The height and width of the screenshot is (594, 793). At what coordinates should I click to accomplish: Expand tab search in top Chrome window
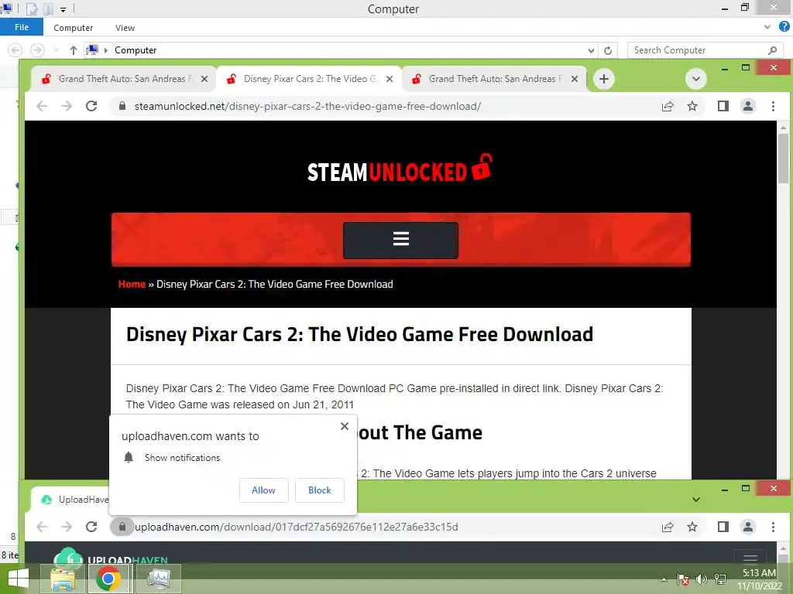point(696,79)
